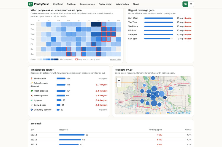
Task: Switch language to EN
Action: 185,4
